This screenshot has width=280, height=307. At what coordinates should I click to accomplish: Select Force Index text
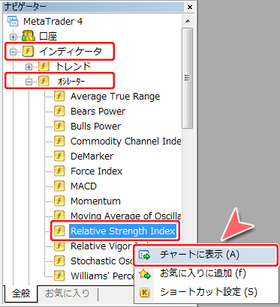(x=96, y=171)
